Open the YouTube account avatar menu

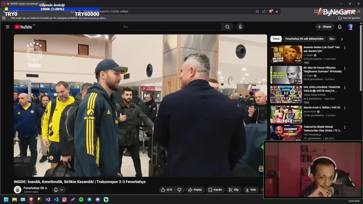point(351,27)
